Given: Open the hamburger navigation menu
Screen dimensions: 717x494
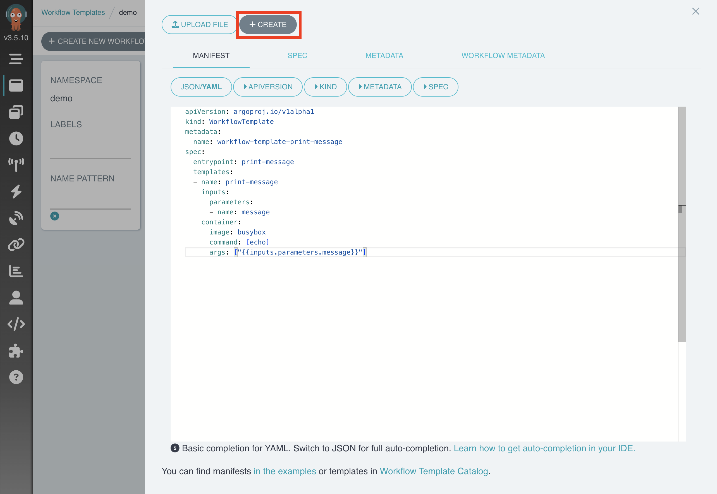Looking at the screenshot, I should coord(16,59).
